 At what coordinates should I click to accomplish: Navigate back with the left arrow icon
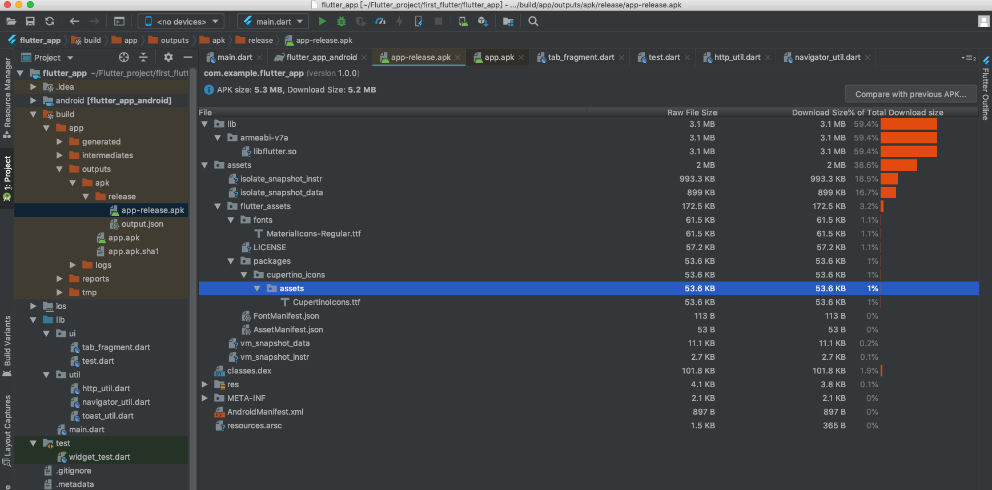[x=74, y=22]
